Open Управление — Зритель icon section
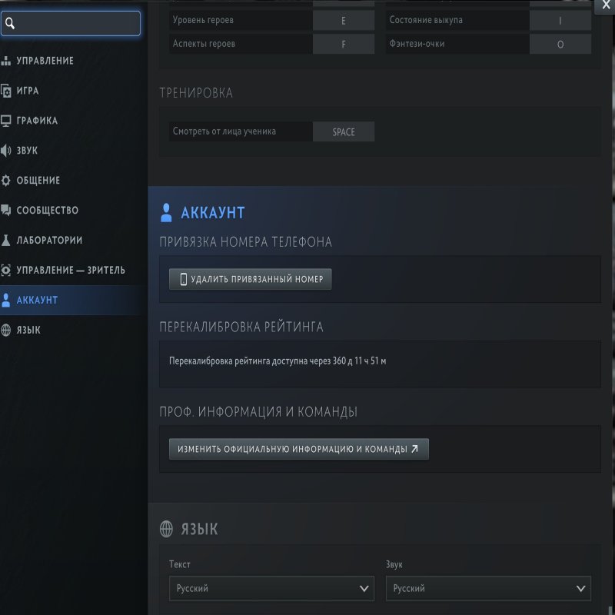 pos(7,271)
